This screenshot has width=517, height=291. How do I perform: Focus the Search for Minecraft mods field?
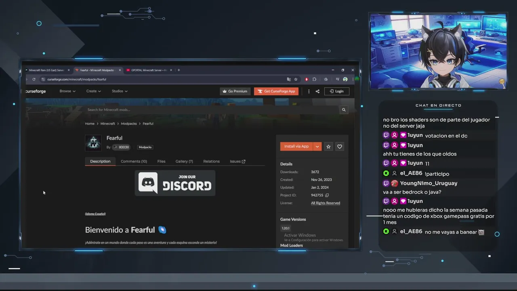click(x=212, y=110)
